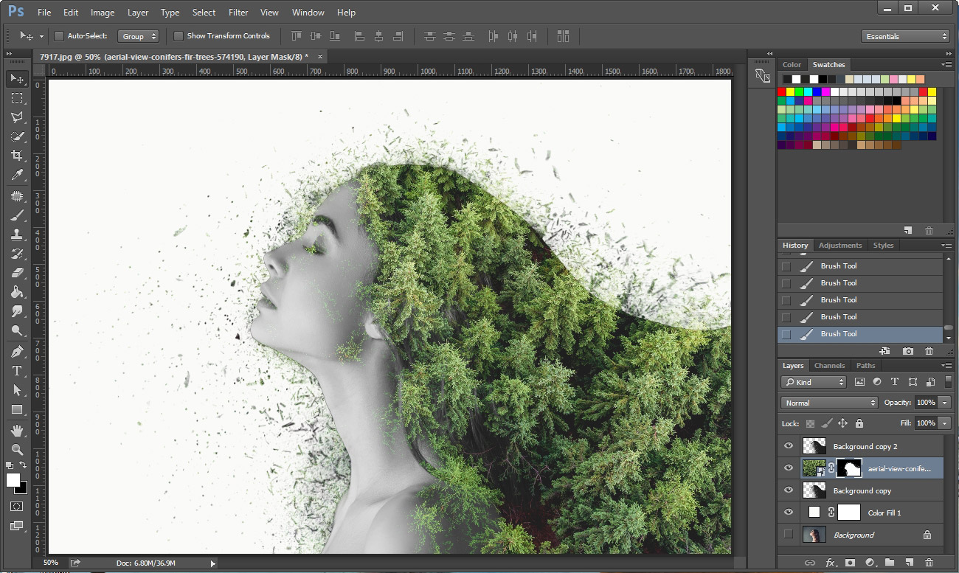Create new snapshot in History panel
Screen dimensions: 959x573
pos(908,351)
